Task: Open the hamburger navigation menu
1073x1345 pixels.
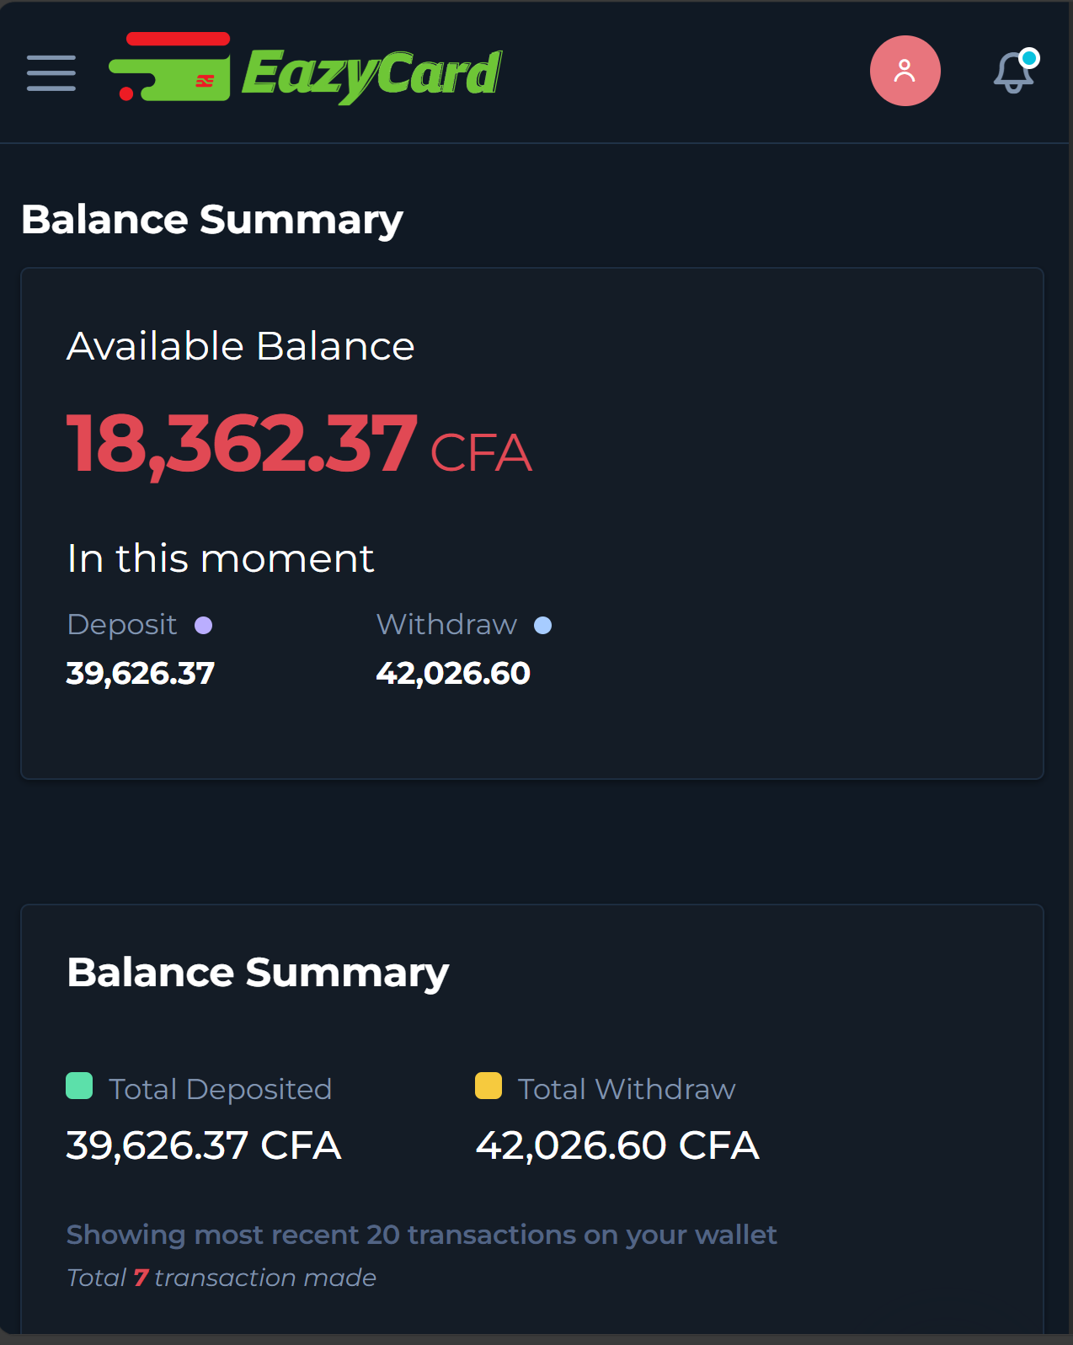Action: tap(51, 72)
